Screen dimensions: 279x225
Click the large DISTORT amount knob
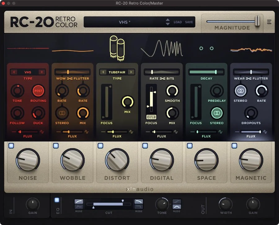[117, 160]
